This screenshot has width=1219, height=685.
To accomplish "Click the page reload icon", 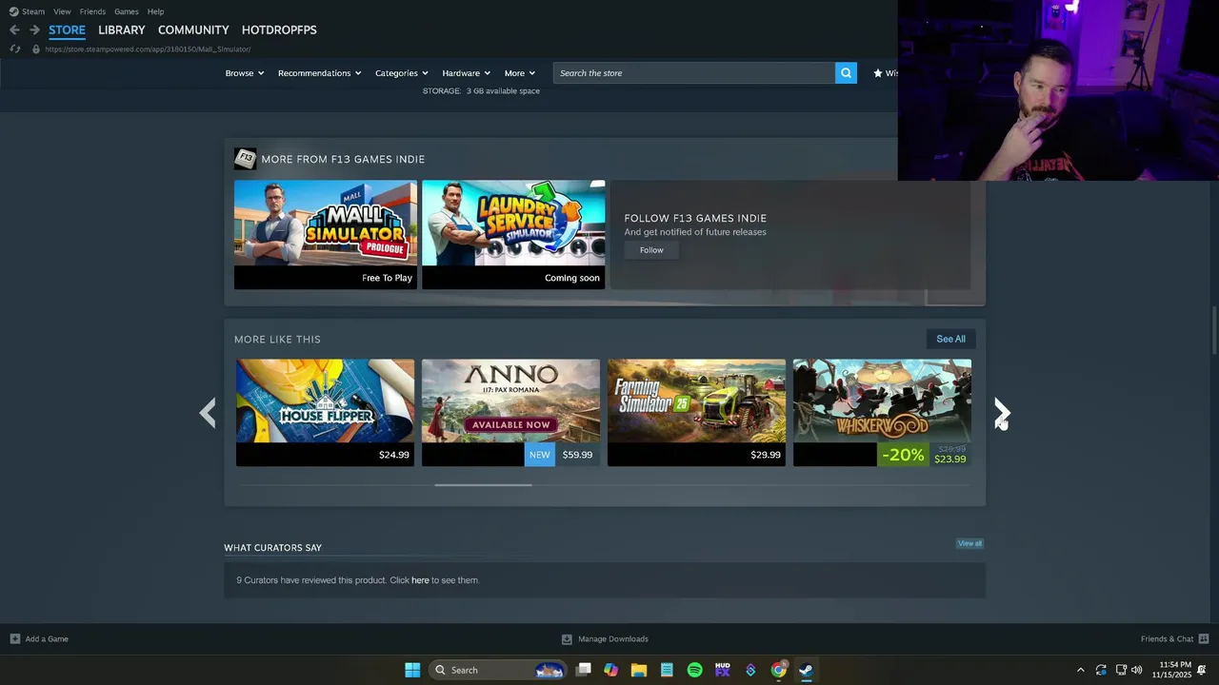I will [15, 49].
